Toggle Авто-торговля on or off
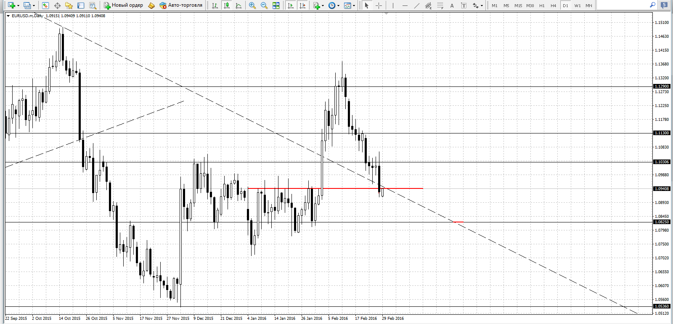Screen dimensions: 673x324 click(181, 5)
